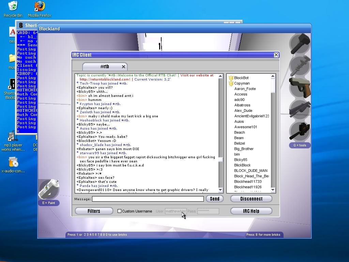Screen dimensions: 349x262
Task: Select Blockhead11733 in the user list
Action: [248, 181]
